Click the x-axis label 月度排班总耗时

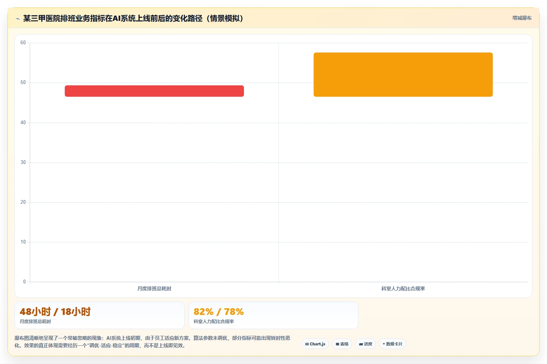[x=154, y=289]
